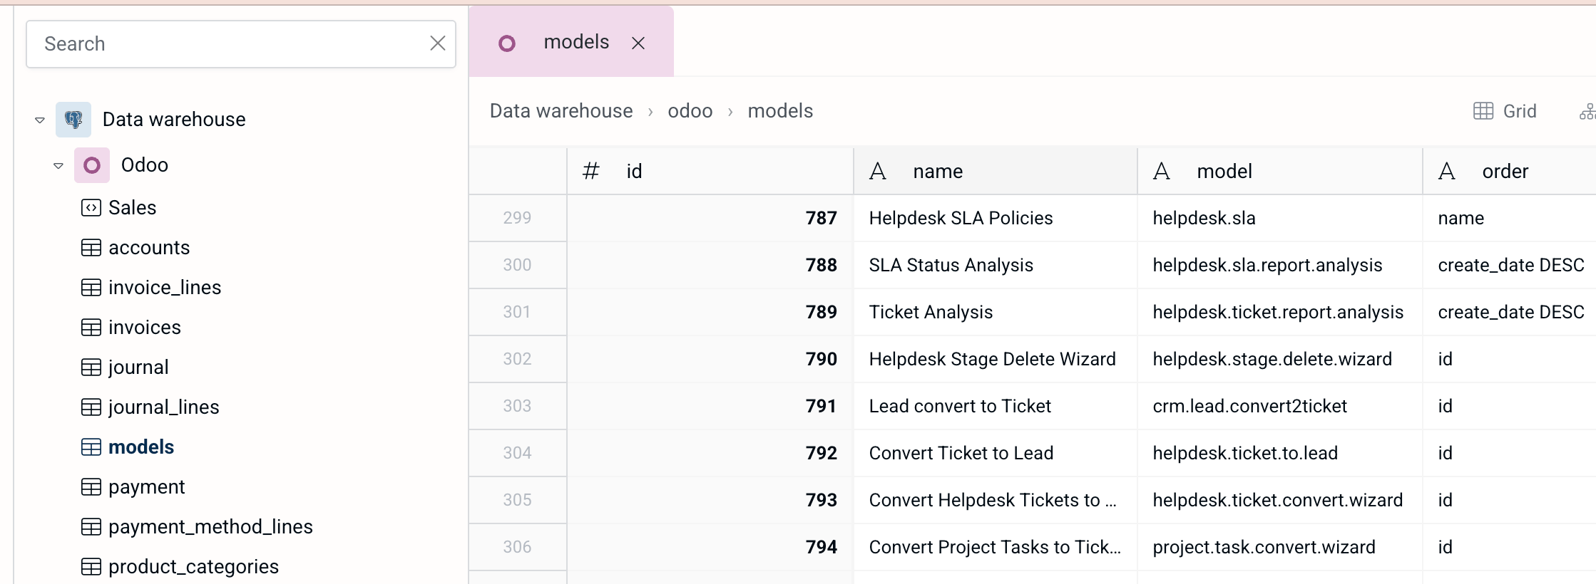Click the invoice_lines table icon
Image resolution: width=1596 pixels, height=584 pixels.
tap(91, 288)
